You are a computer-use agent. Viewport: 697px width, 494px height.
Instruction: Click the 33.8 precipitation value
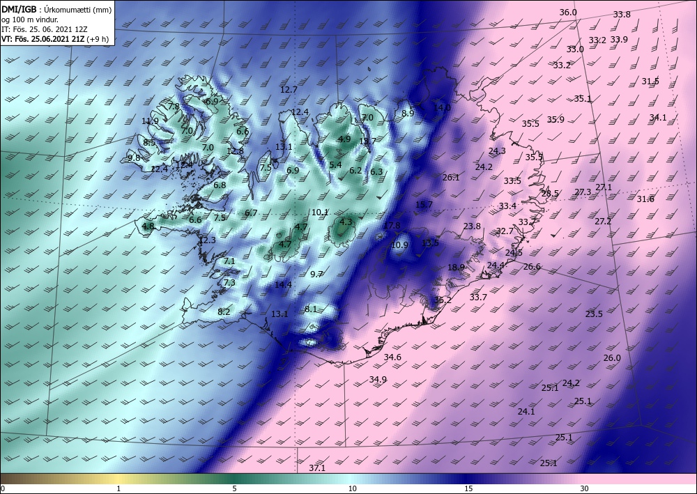[622, 14]
